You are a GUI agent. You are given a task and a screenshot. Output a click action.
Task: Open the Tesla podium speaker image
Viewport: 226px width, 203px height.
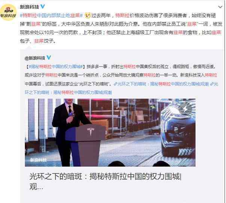click(110, 133)
